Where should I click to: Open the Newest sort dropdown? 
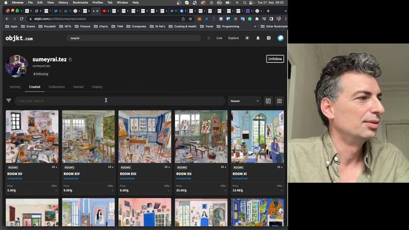click(x=244, y=101)
